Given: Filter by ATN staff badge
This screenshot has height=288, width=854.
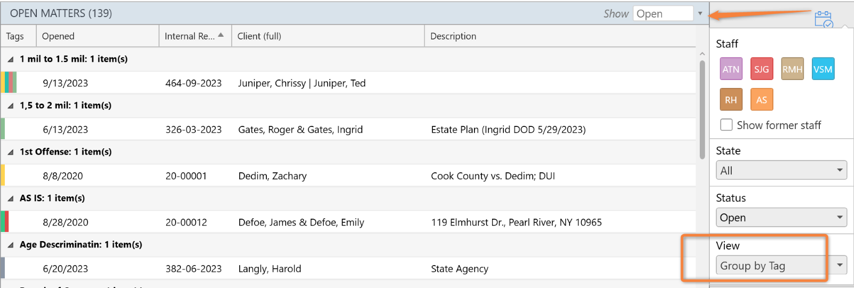Looking at the screenshot, I should 731,69.
